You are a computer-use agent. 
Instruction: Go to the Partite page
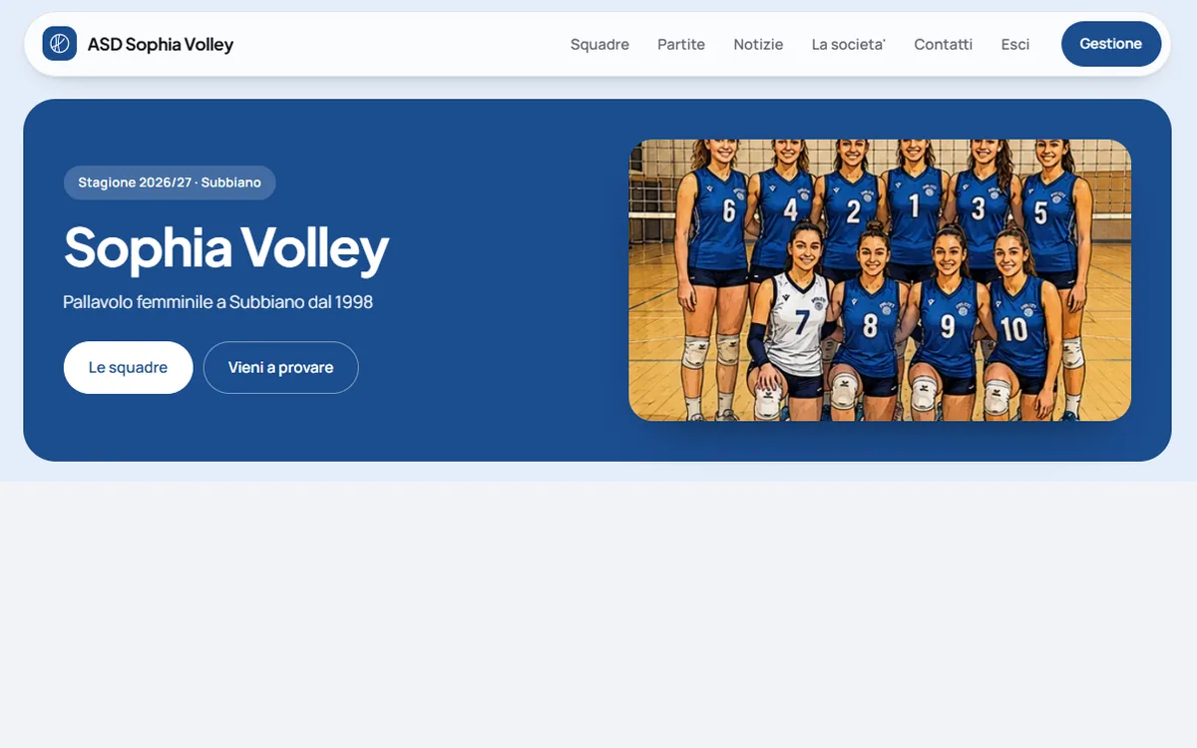[681, 44]
